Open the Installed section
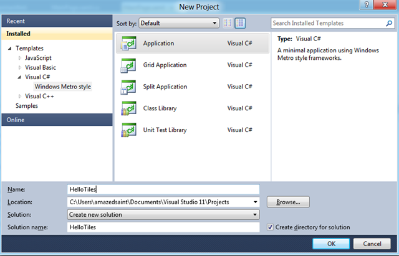 tap(57, 34)
